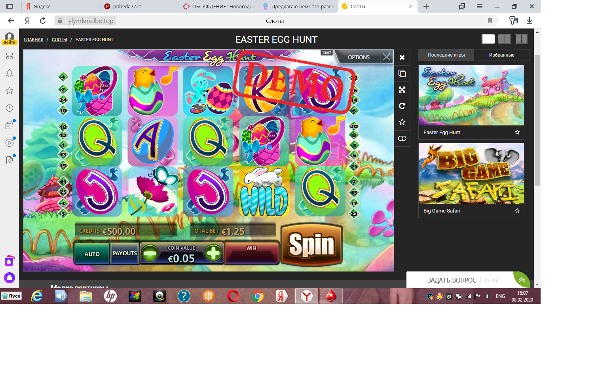Launch Internet Explorer from taskbar
The height and width of the screenshot is (368, 615).
tap(37, 296)
